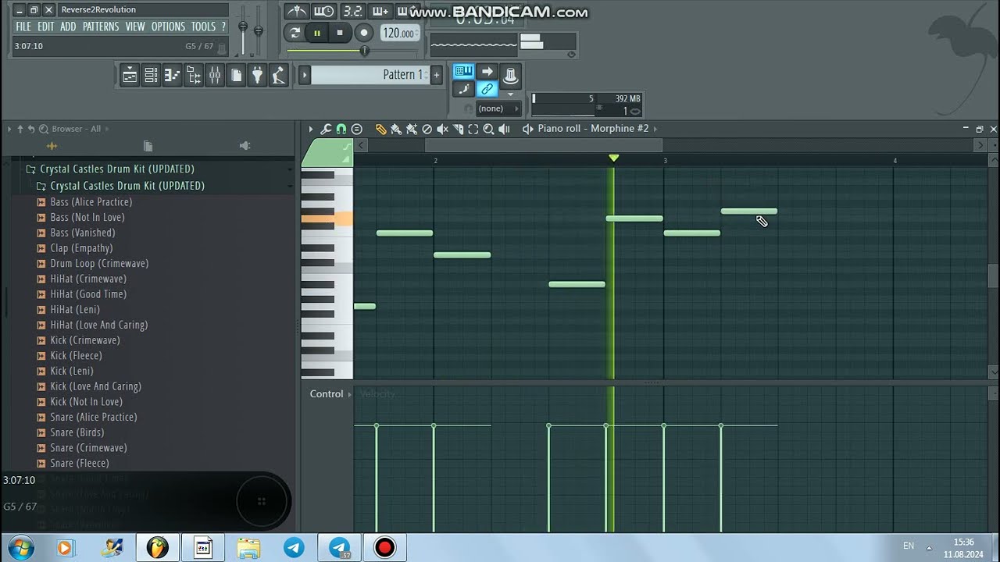1000x562 pixels.
Task: Click the Playback scrub tool in piano roll
Action: click(504, 129)
